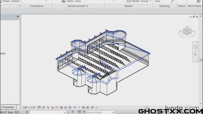
Task: Switch to the Properties tab
Action: click(x=8, y=107)
